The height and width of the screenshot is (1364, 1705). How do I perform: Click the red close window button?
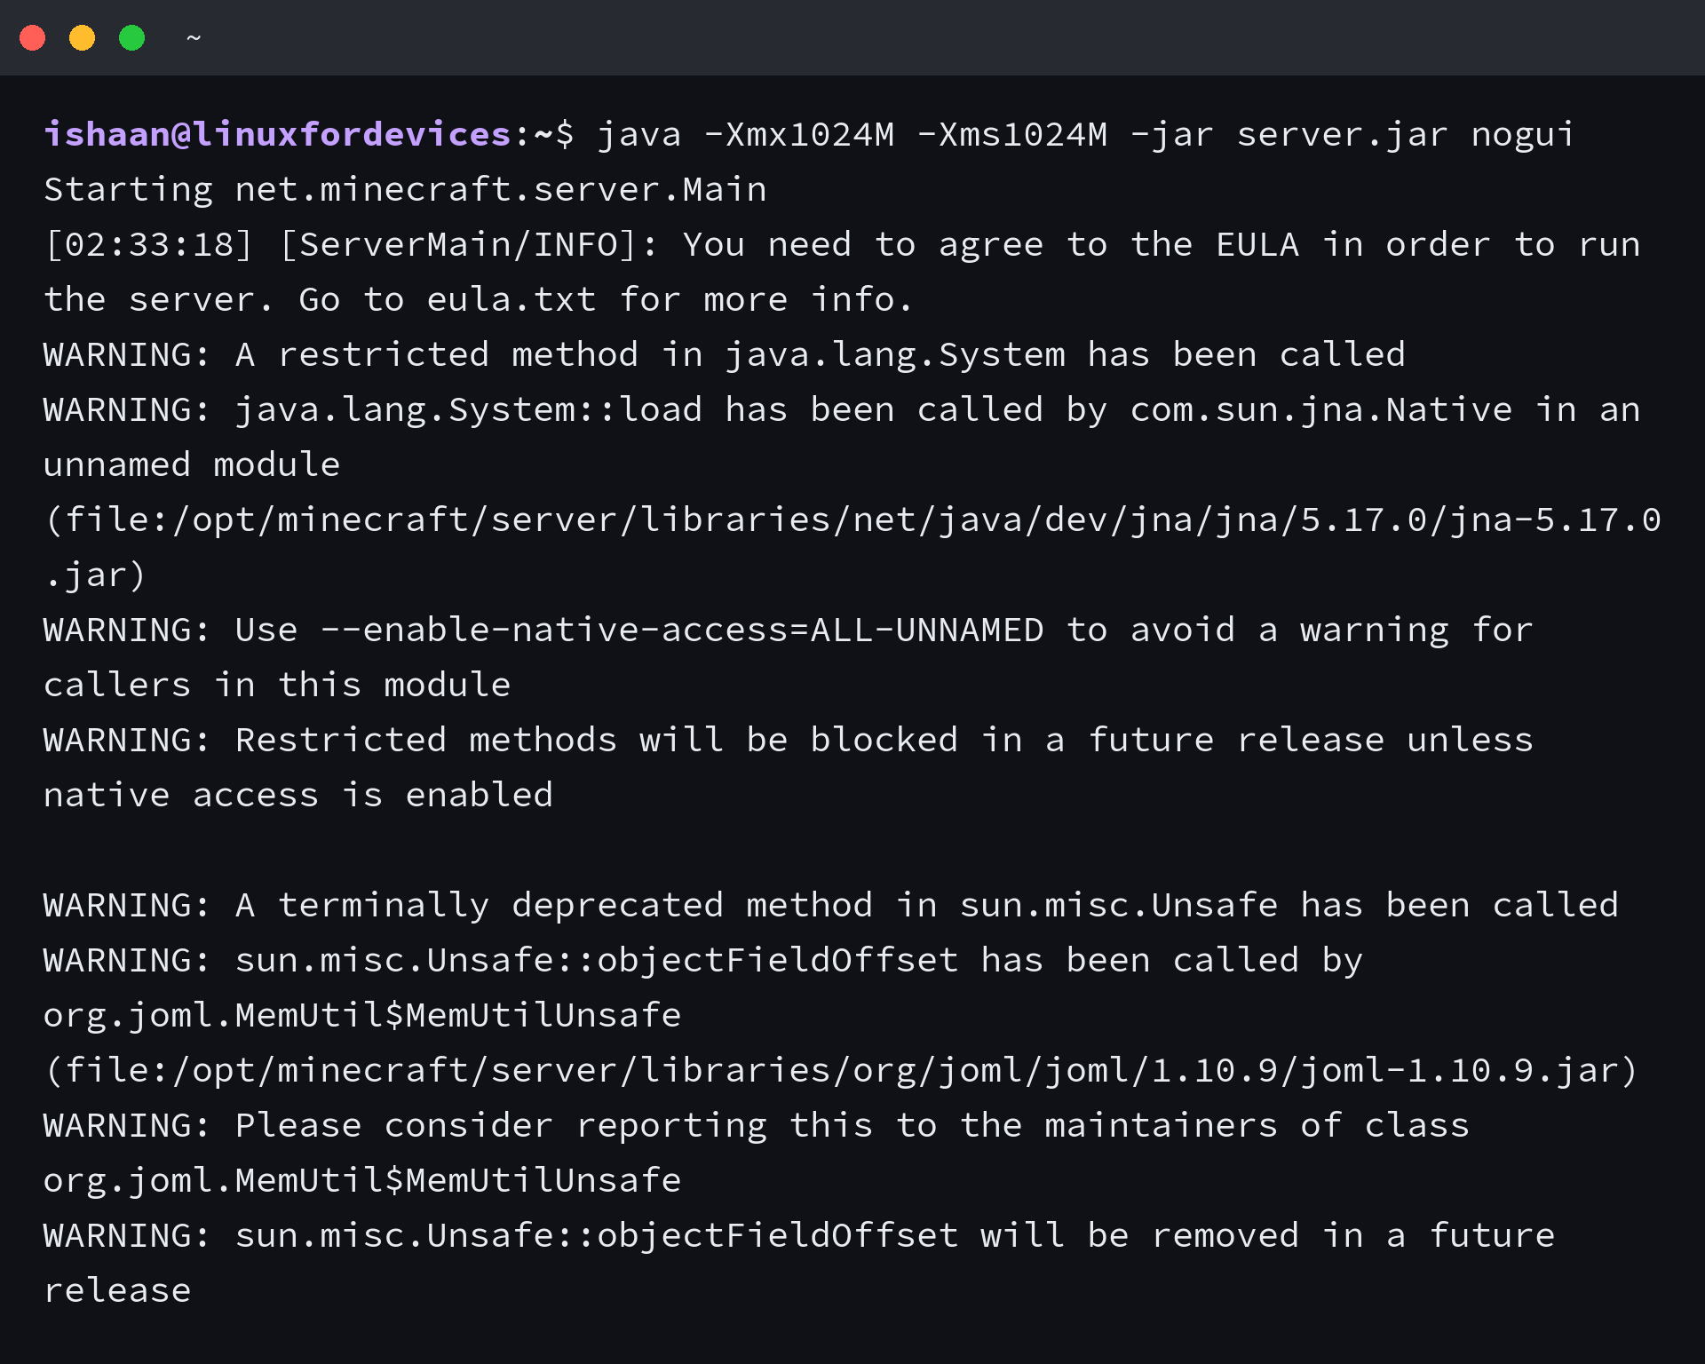click(33, 38)
